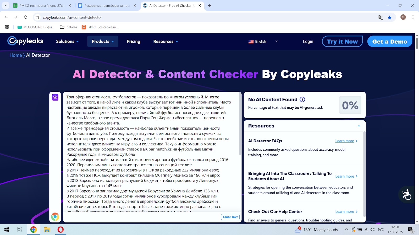Image resolution: width=419 pixels, height=235 pixels.
Task: Close the PM KZ spreadsheet tab
Action: [x=70, y=5]
